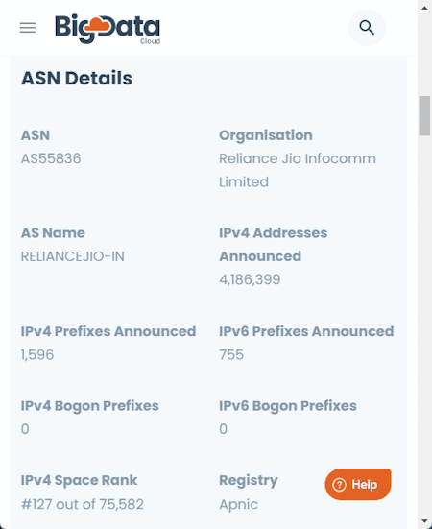This screenshot has width=432, height=529.
Task: Click the IPv6 Bogon Prefixes label
Action: coord(288,406)
